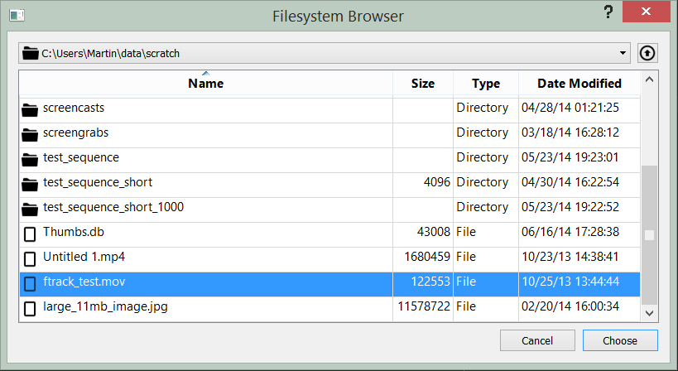Click the path text C:\Users\Martin\data\scratch
Viewport: 678px width, 371px height.
(110, 54)
